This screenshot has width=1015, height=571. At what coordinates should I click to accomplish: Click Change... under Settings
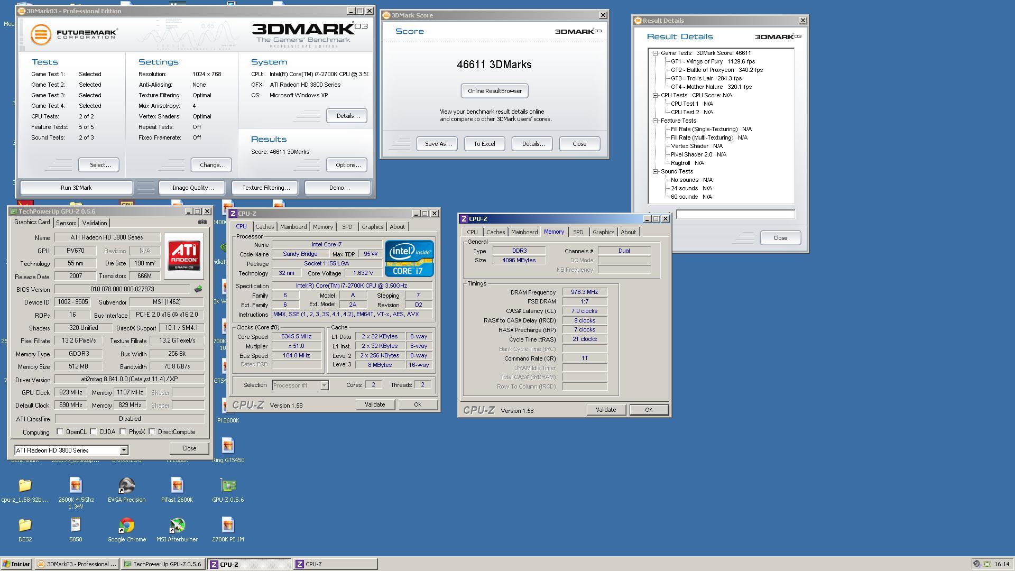click(x=213, y=165)
